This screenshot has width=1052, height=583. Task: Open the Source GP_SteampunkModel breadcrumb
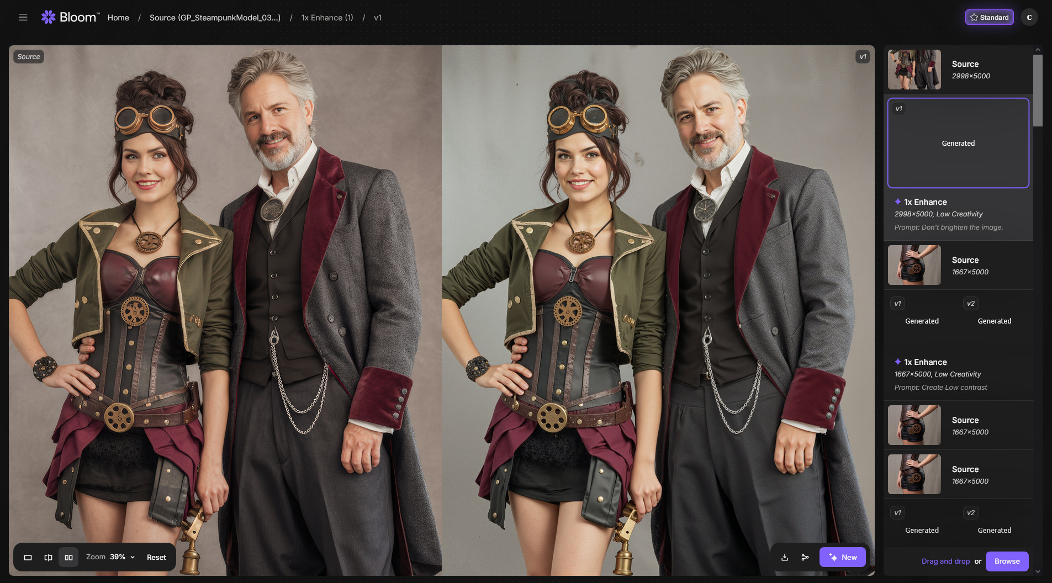point(215,18)
